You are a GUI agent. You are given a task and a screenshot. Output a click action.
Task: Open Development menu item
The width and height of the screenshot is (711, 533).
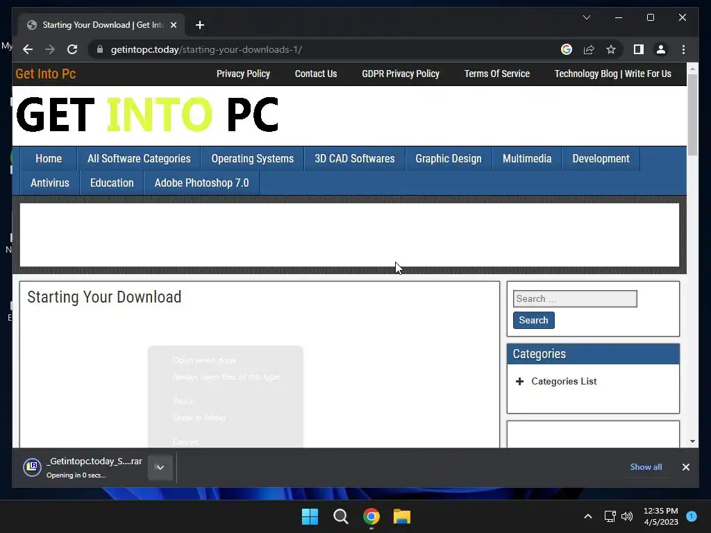(x=601, y=159)
